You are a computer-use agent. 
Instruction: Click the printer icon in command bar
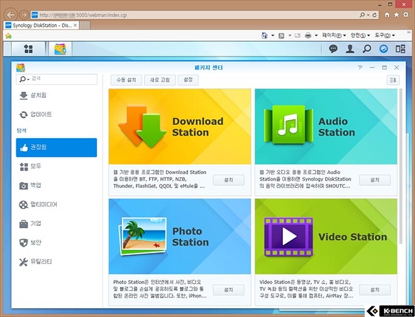(x=308, y=35)
